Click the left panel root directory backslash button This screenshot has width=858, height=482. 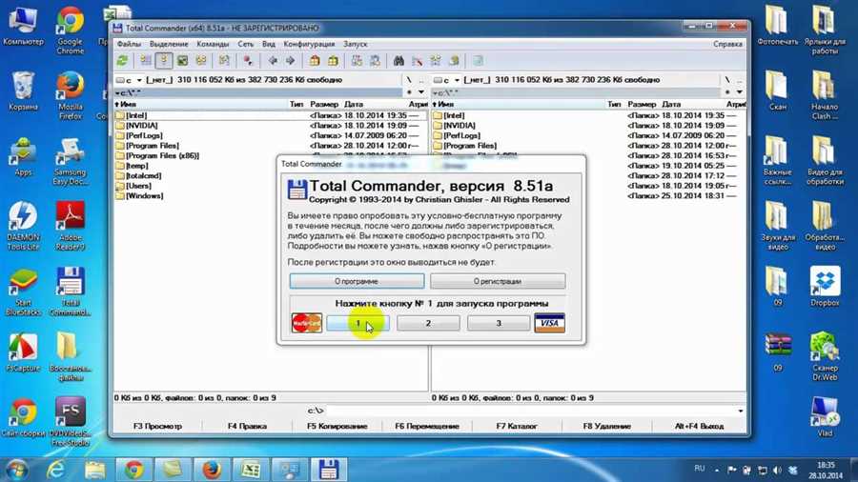(409, 80)
